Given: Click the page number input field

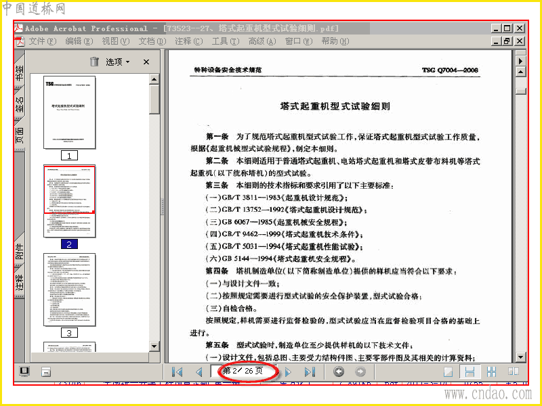Looking at the screenshot, I should coord(244,371).
